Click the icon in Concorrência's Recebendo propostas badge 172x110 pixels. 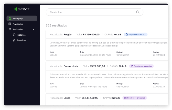132,66
